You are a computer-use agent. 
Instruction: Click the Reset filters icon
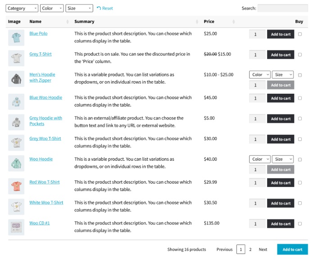[x=99, y=8]
